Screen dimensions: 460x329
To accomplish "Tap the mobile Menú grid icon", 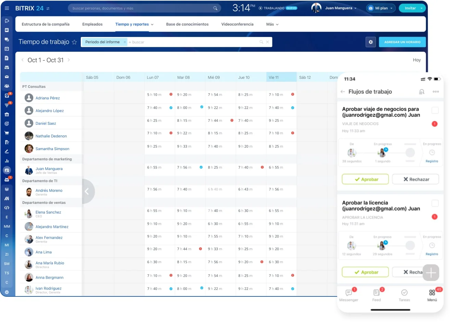I will point(432,295).
